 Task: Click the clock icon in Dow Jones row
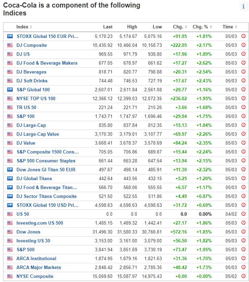point(244,232)
